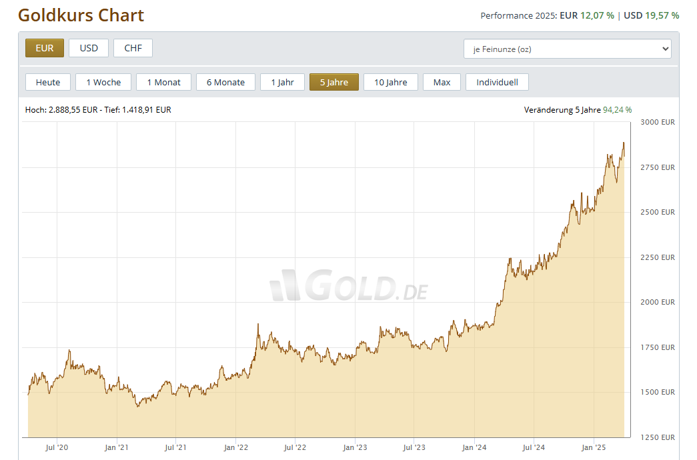
Task: Click the Jul '21 axis label
Action: pos(175,447)
